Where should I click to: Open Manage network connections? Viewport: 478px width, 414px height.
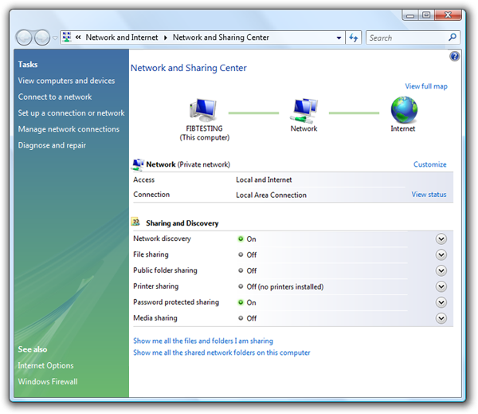[x=69, y=129]
